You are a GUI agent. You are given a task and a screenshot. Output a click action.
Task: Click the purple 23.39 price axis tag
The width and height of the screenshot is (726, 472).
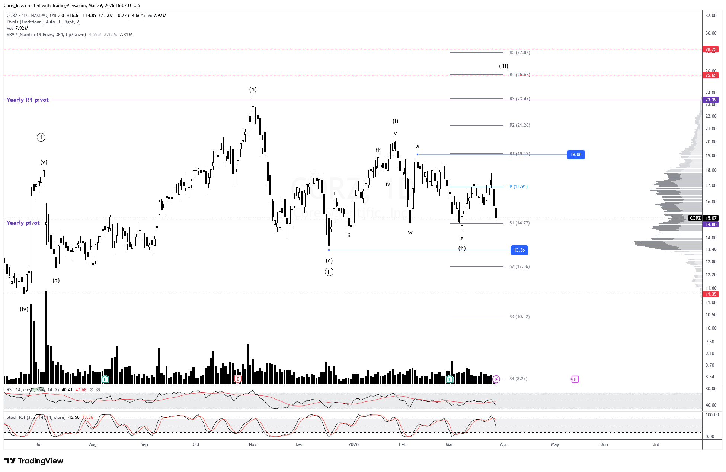tap(711, 100)
